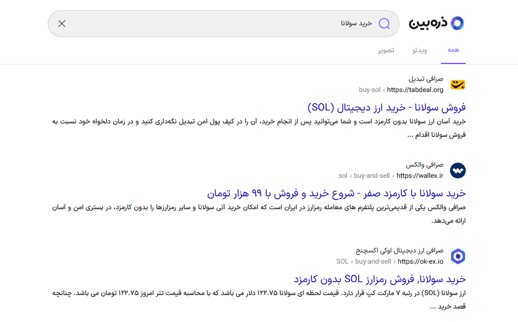
Task: Clear the search box with the X icon
Action: tap(62, 24)
